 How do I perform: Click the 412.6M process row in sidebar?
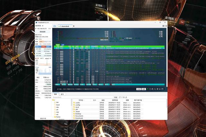coord(43,54)
